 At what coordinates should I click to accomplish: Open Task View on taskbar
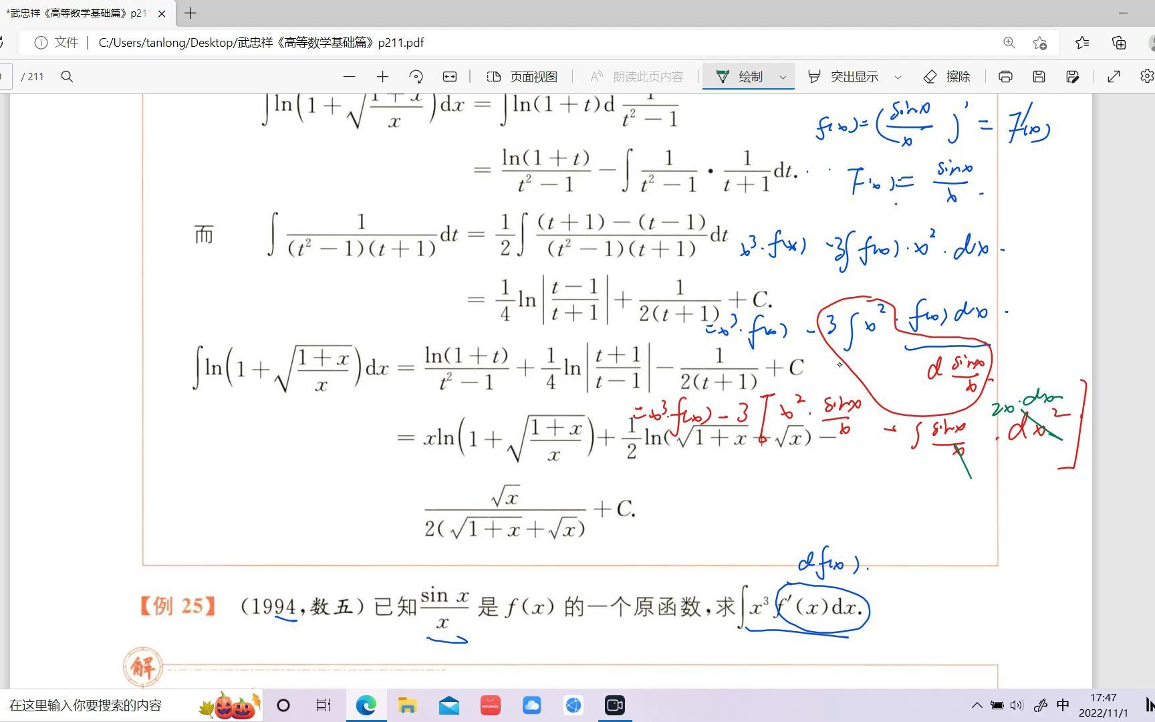tap(324, 705)
